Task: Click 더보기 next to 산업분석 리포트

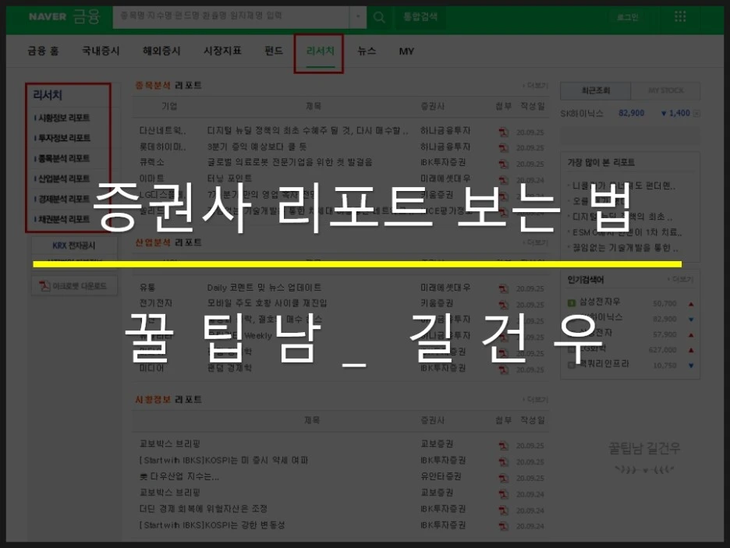Action: pos(536,243)
